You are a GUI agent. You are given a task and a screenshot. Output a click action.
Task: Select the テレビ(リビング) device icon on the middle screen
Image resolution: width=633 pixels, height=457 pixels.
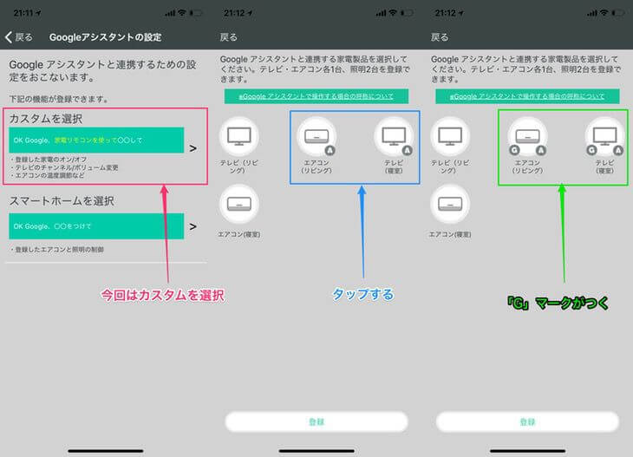(x=239, y=136)
